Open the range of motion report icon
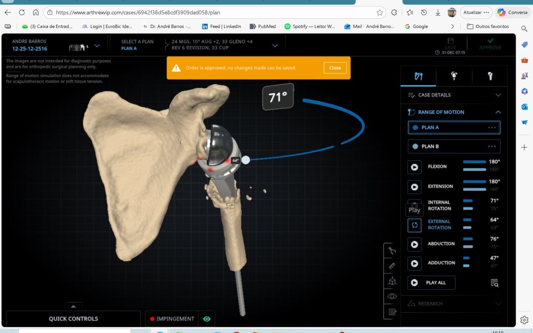The width and height of the screenshot is (533, 333). point(494,283)
